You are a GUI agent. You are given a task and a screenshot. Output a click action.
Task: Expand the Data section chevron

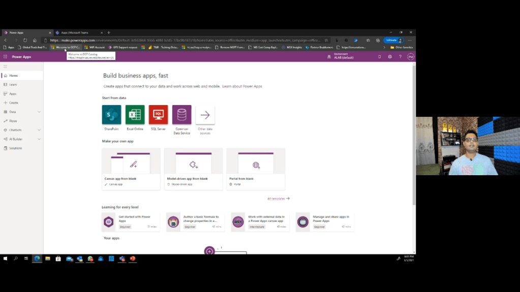pyautogui.click(x=39, y=112)
